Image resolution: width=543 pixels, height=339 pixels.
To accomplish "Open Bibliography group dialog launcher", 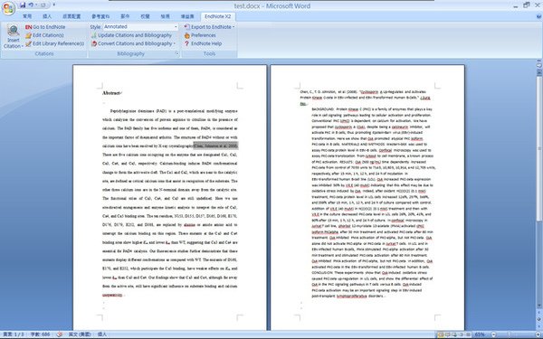I will click(176, 53).
